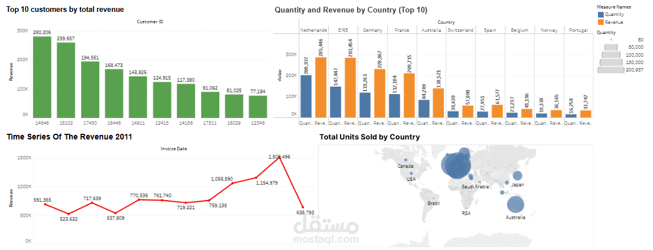The image size is (653, 250).
Task: Click the Top 10 customers by total revenue title
Action: coord(65,9)
